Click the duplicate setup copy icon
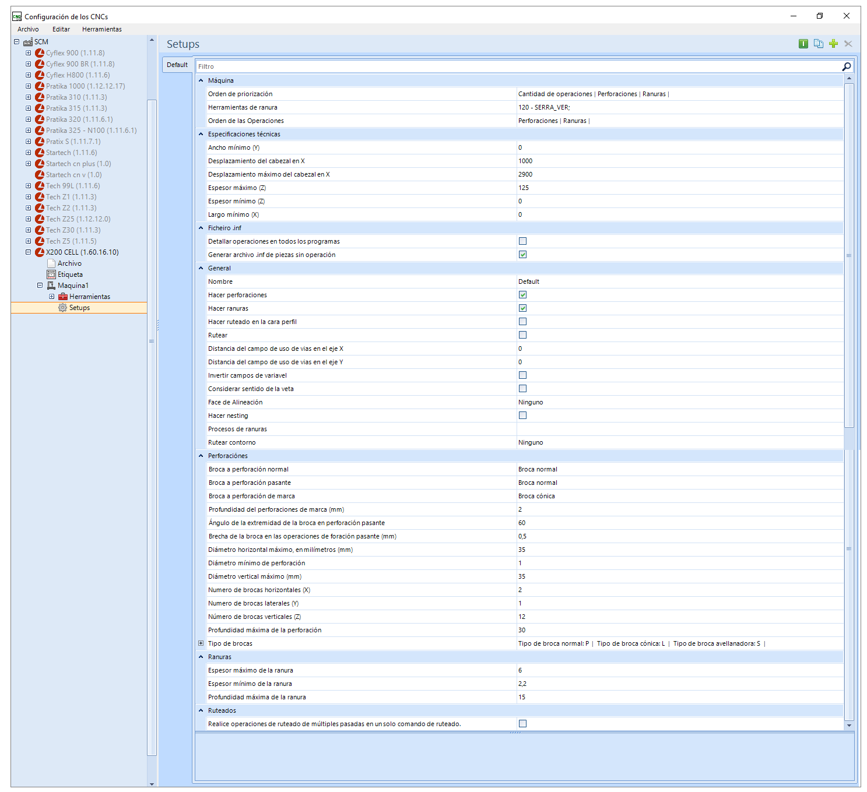 click(x=818, y=44)
